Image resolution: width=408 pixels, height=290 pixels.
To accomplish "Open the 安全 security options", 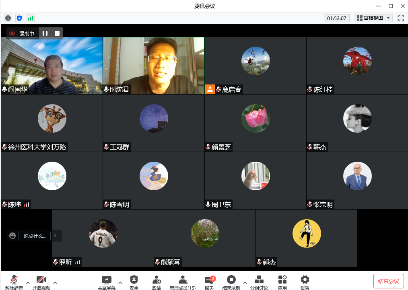I will pyautogui.click(x=134, y=282).
